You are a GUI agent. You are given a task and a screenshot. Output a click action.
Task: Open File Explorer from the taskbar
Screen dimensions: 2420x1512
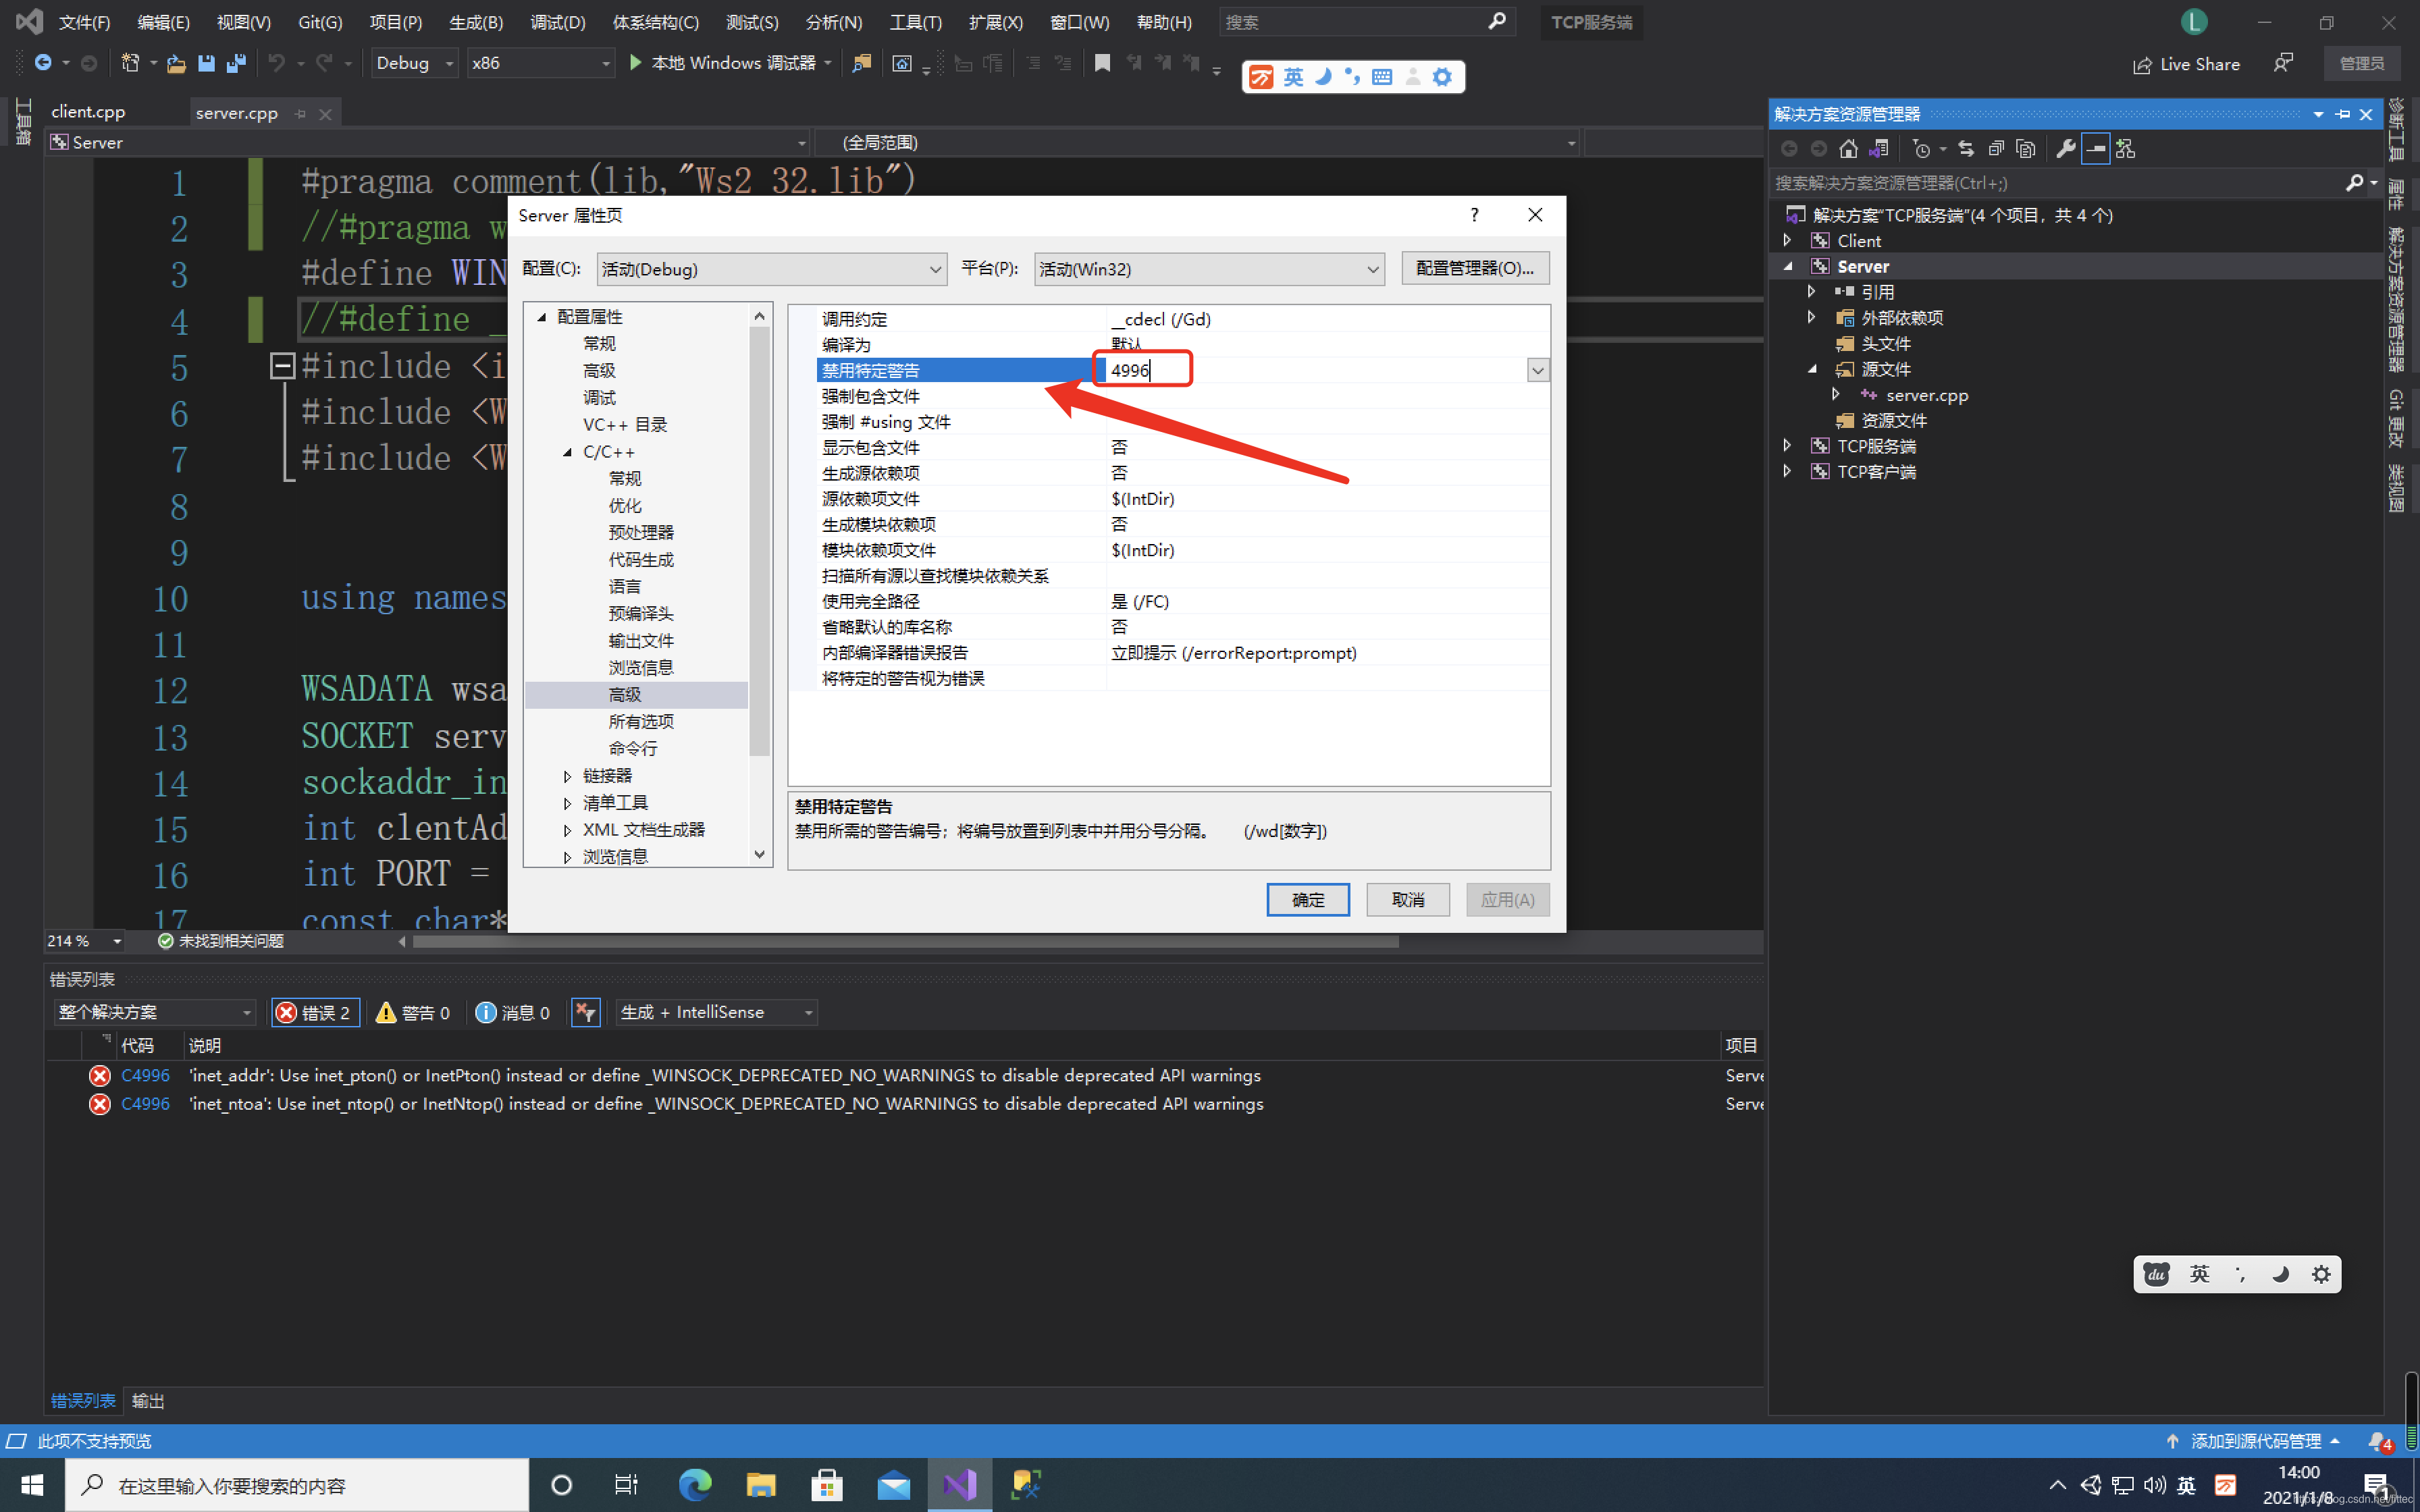tap(761, 1485)
